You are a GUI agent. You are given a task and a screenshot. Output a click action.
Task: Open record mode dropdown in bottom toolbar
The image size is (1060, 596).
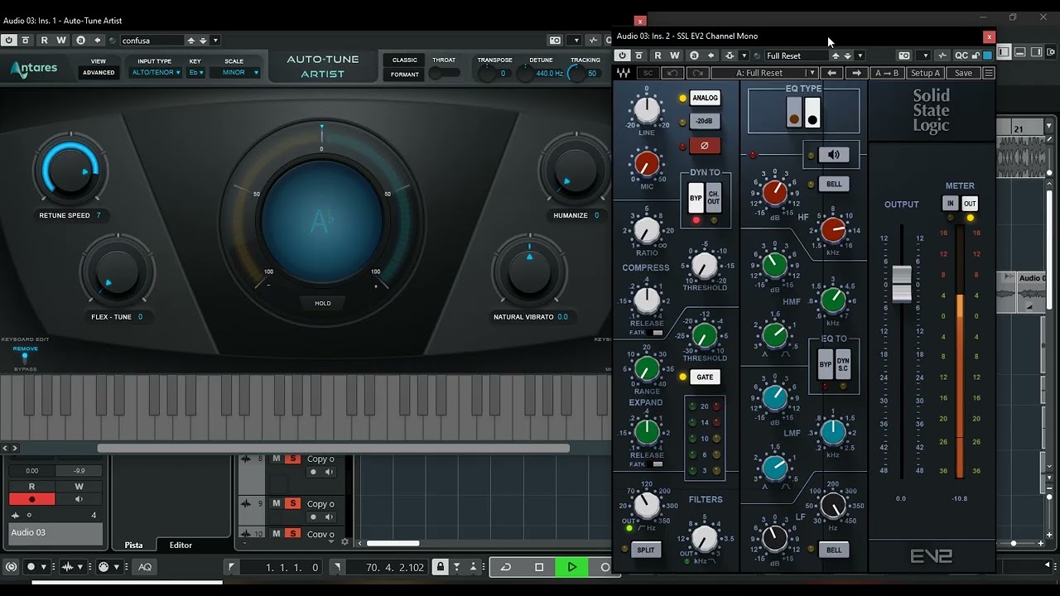pyautogui.click(x=44, y=567)
